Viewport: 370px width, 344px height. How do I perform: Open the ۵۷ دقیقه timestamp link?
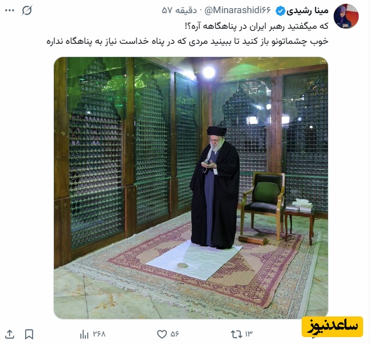tap(179, 11)
